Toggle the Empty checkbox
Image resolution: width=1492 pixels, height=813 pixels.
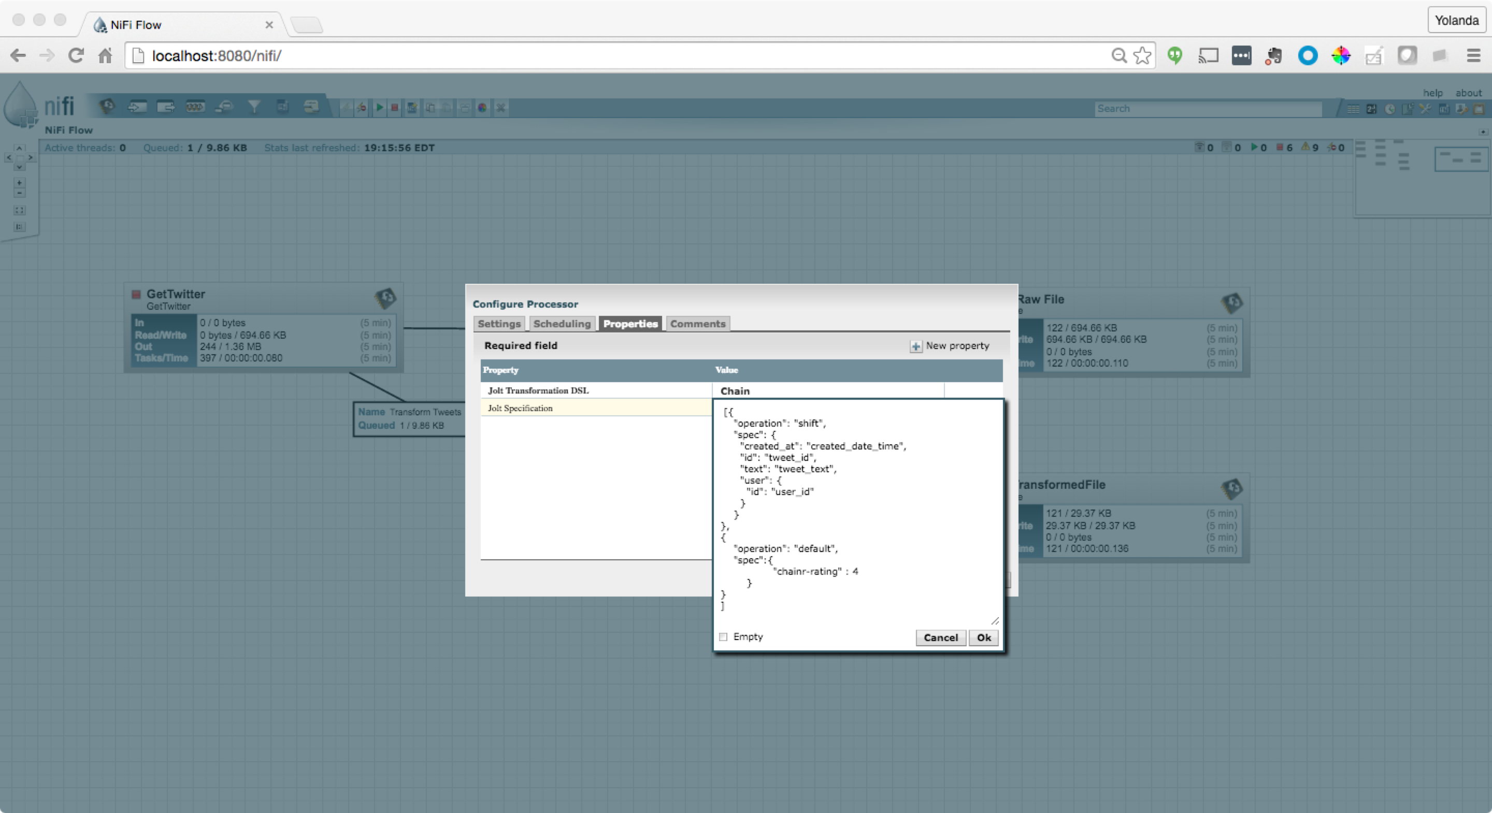[x=723, y=637]
